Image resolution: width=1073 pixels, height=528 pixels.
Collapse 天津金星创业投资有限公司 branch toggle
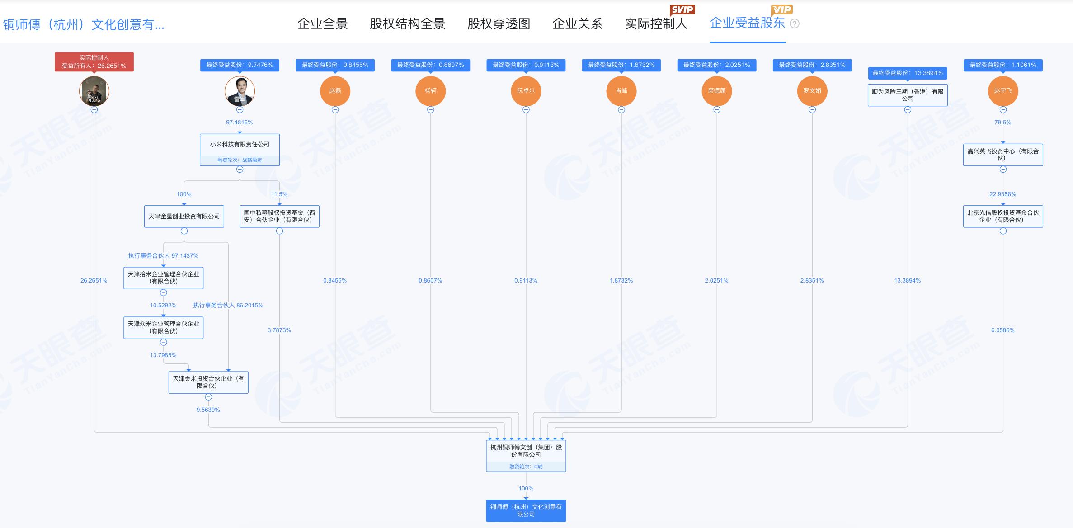click(184, 231)
